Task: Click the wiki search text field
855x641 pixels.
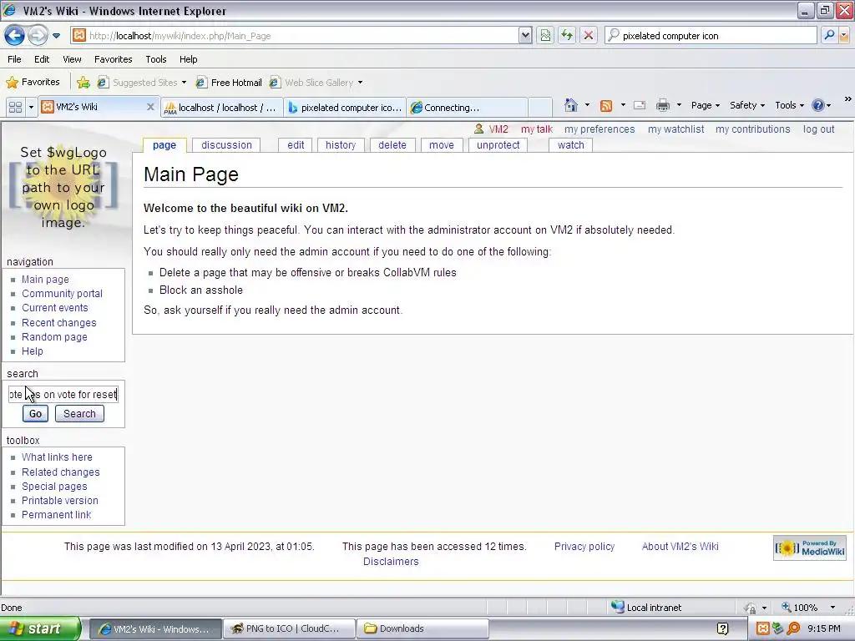Action: (x=63, y=394)
